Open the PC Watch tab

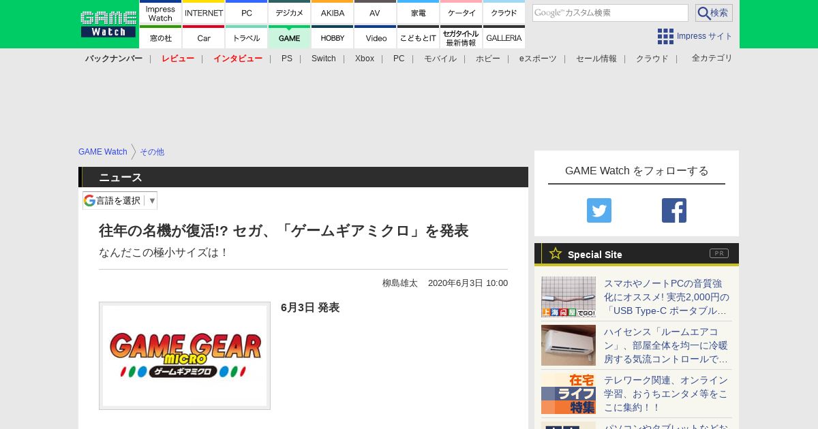pyautogui.click(x=246, y=12)
